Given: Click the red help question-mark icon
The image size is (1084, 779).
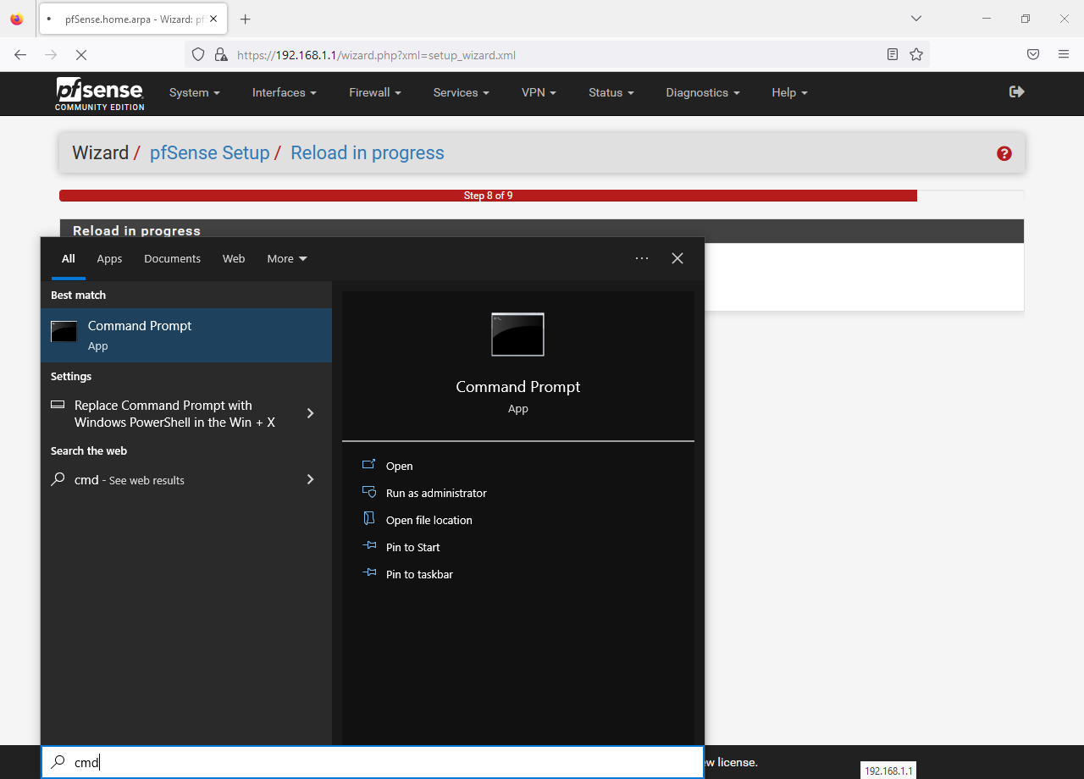Looking at the screenshot, I should tap(1004, 153).
